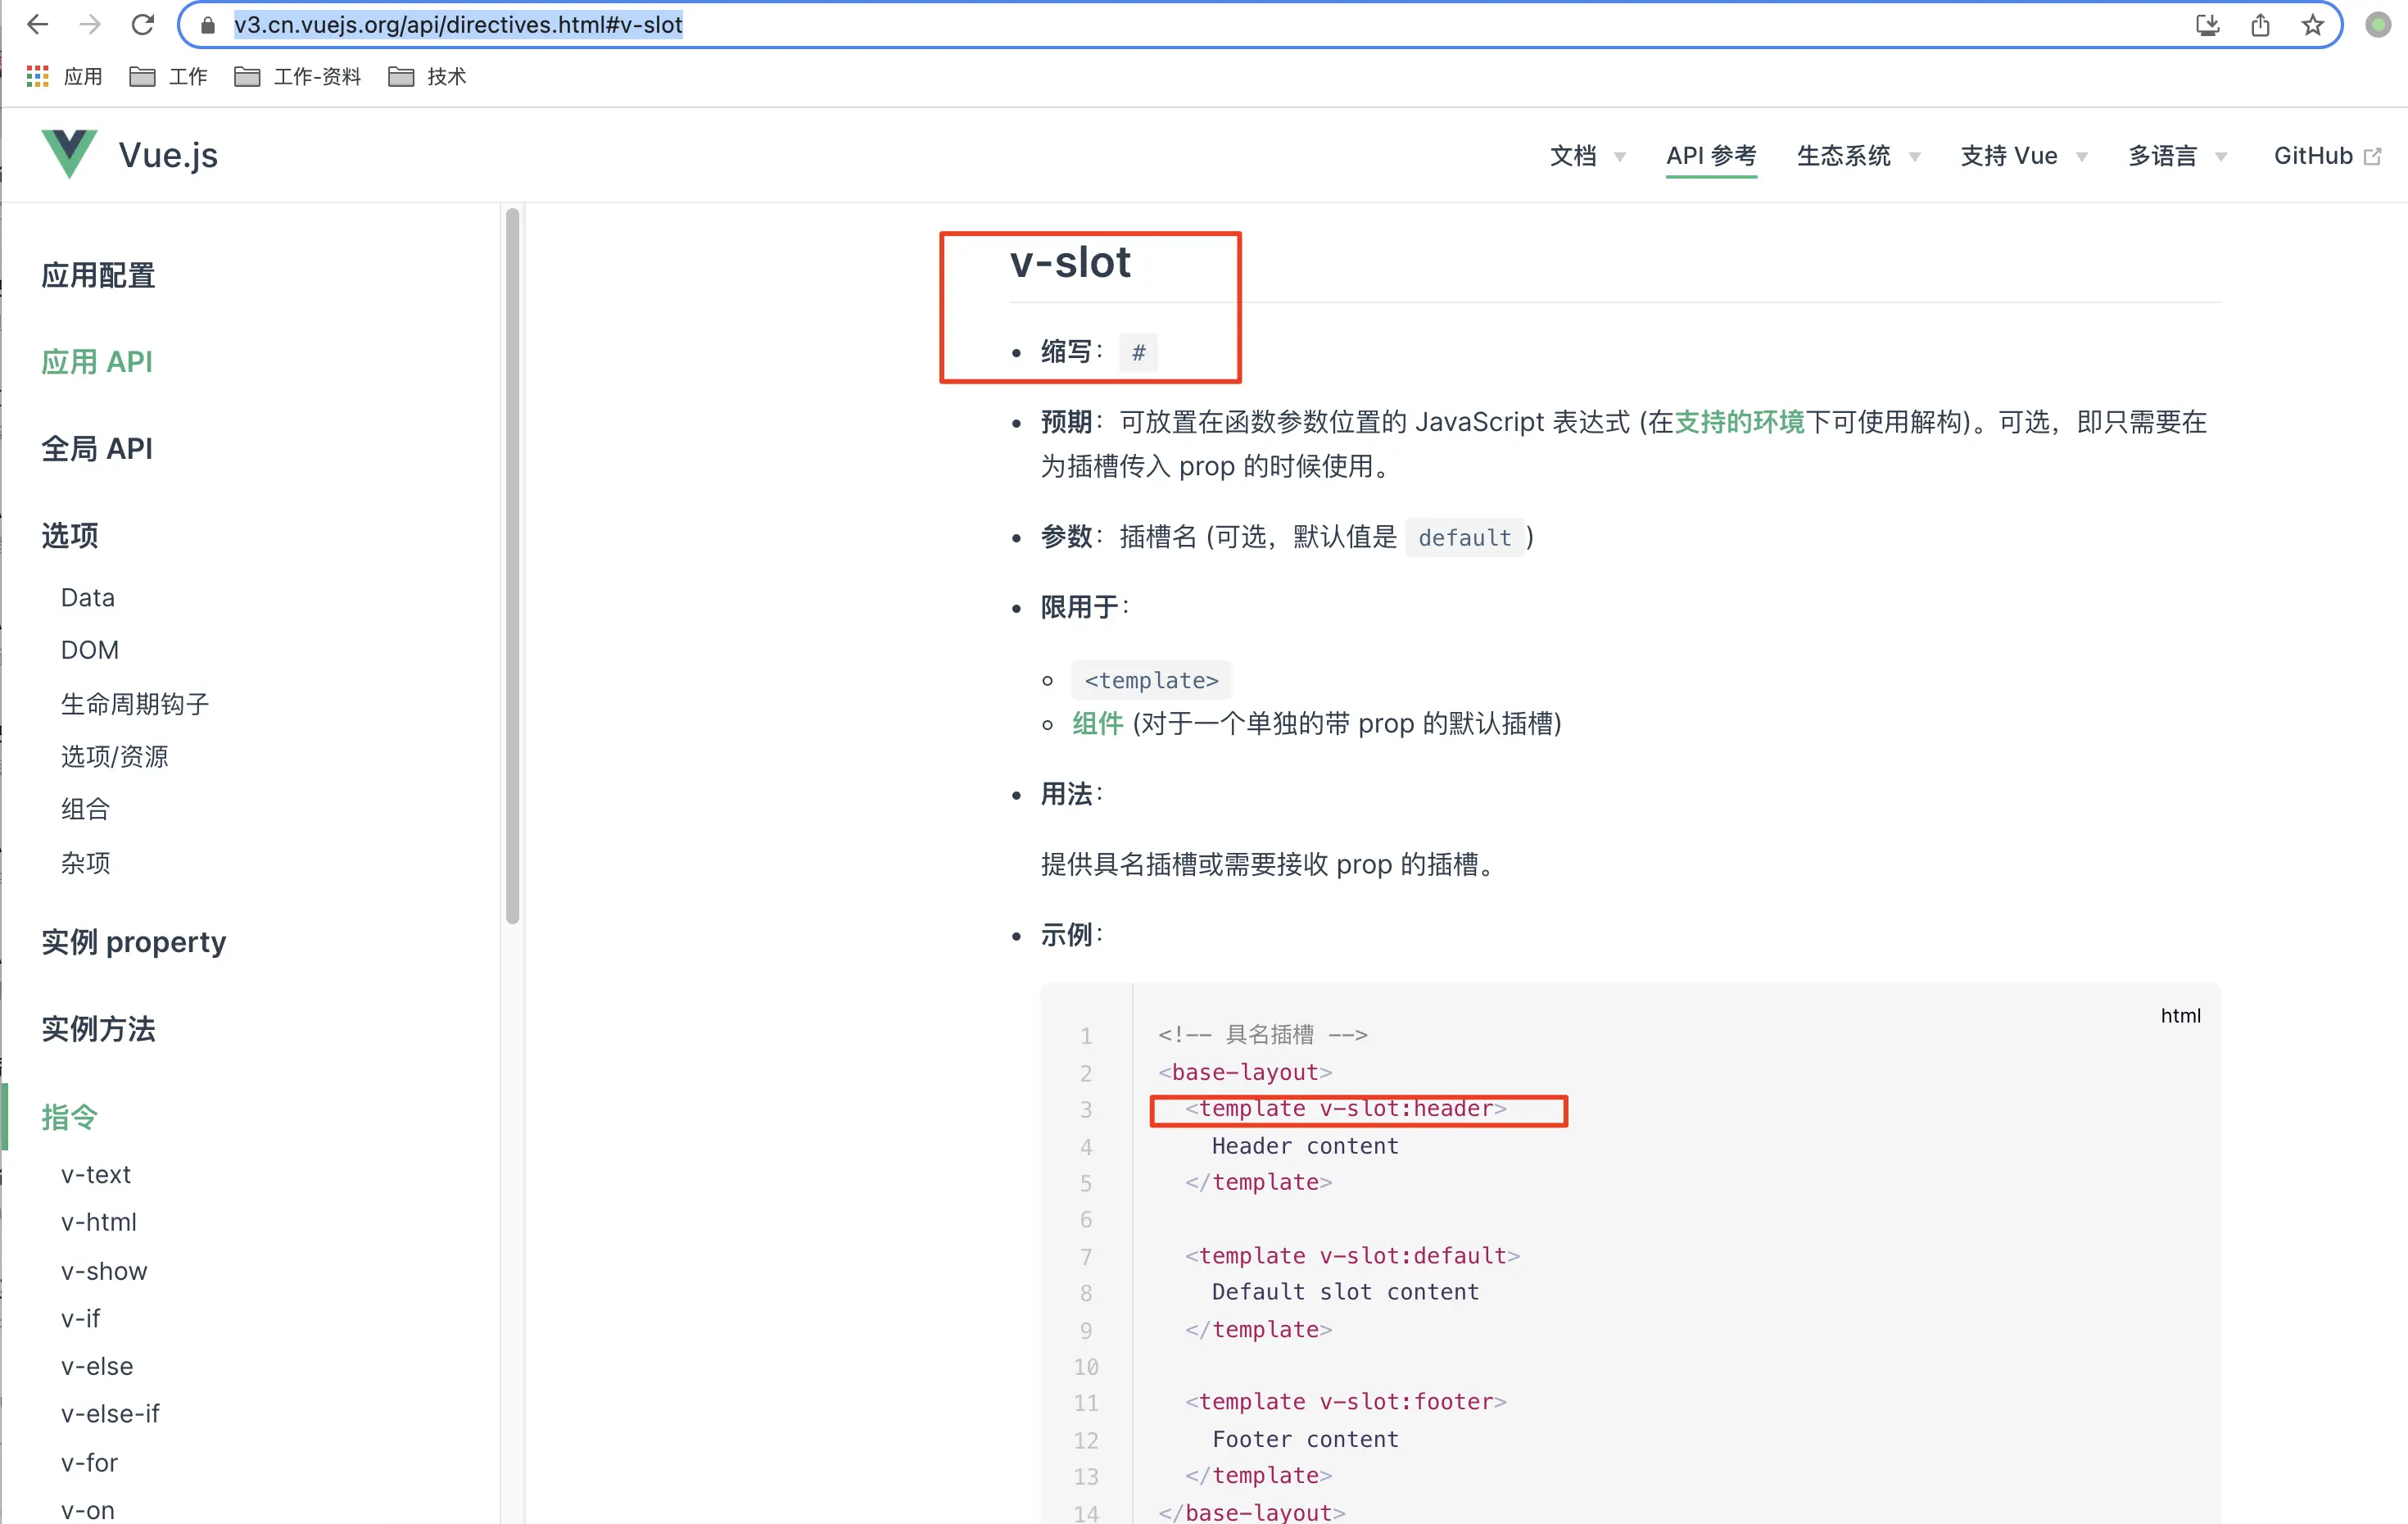Click the install site icon in address bar
Image resolution: width=2408 pixels, height=1524 pixels.
point(2207,24)
